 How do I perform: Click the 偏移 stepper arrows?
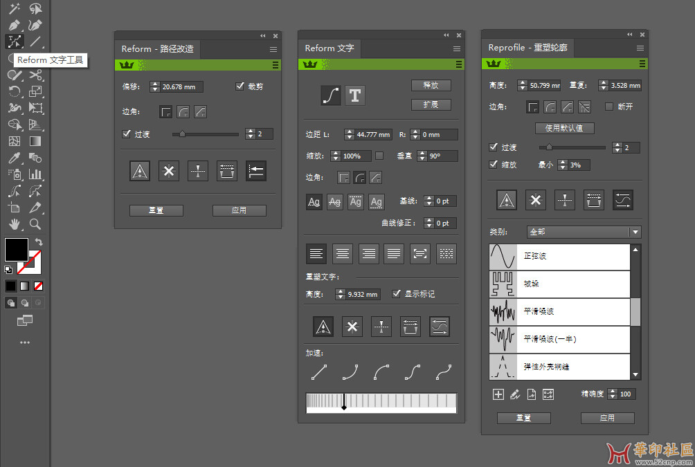click(x=154, y=86)
